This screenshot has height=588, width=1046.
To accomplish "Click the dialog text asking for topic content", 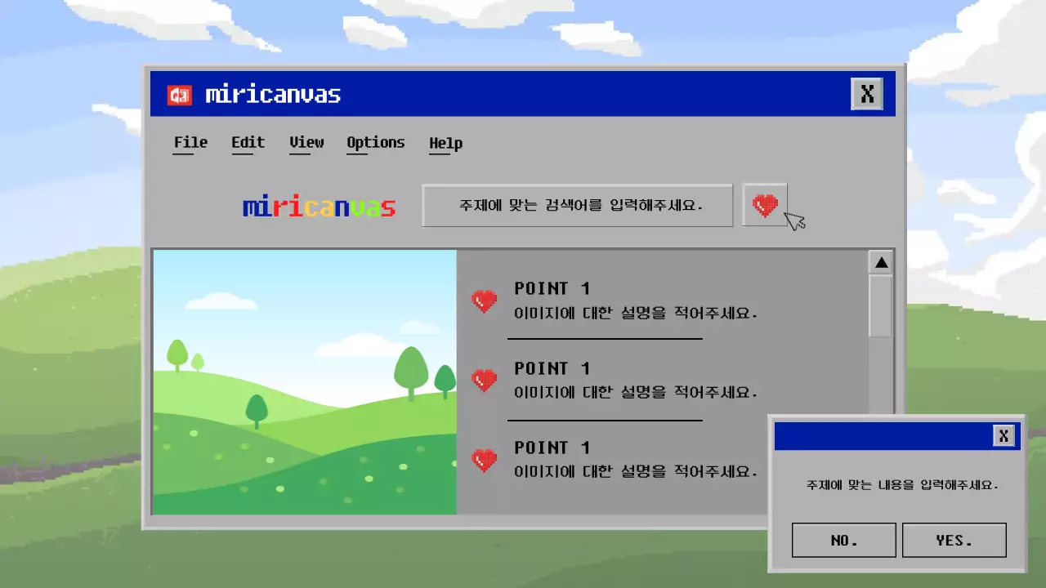I will [896, 483].
